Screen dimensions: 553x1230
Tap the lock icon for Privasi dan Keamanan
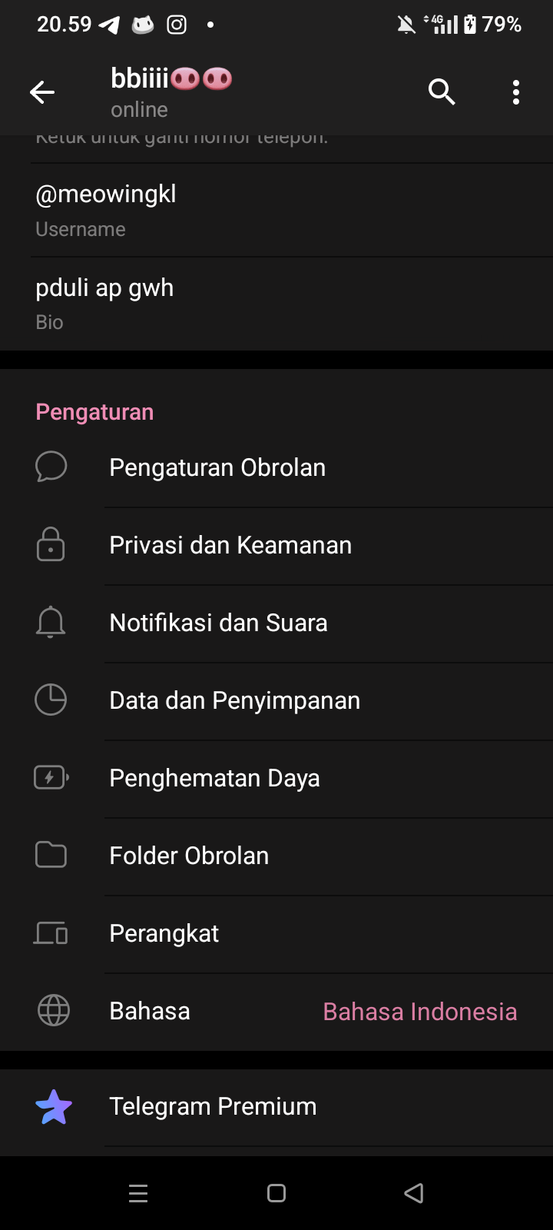[51, 544]
